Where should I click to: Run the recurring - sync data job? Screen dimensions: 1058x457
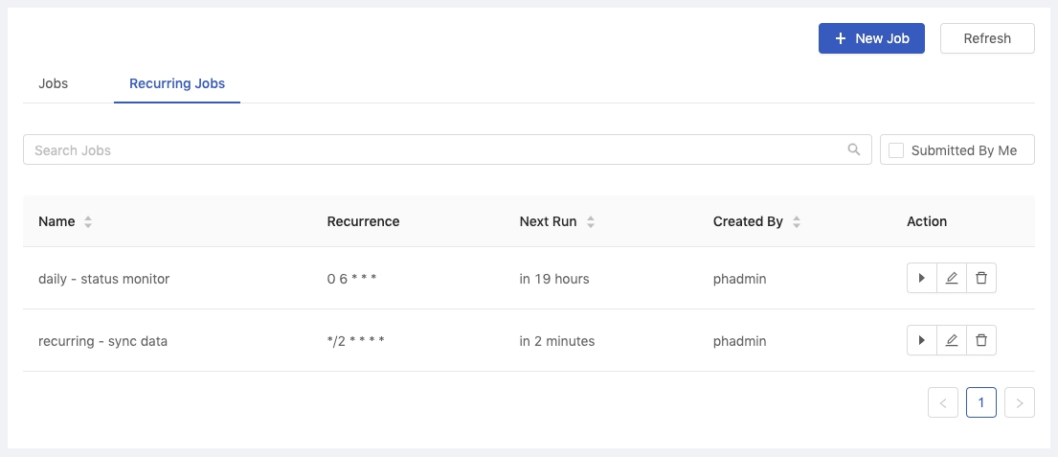point(922,340)
